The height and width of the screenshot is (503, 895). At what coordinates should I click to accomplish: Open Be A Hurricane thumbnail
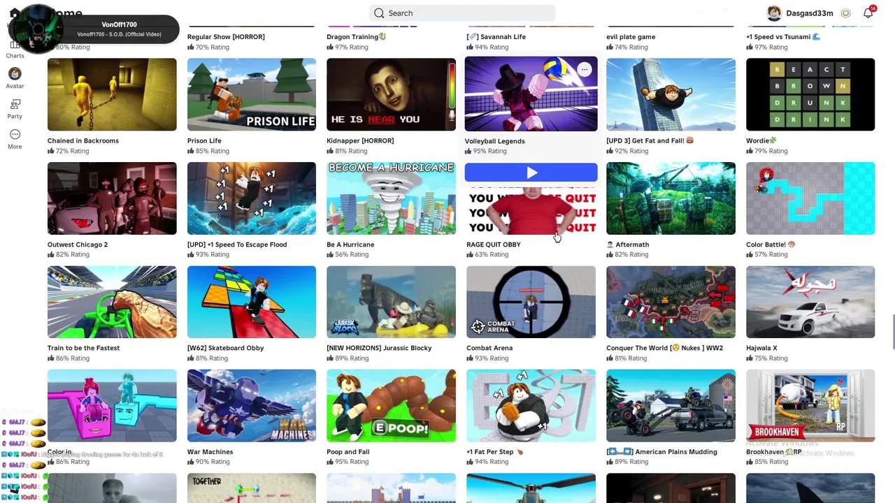pos(391,198)
